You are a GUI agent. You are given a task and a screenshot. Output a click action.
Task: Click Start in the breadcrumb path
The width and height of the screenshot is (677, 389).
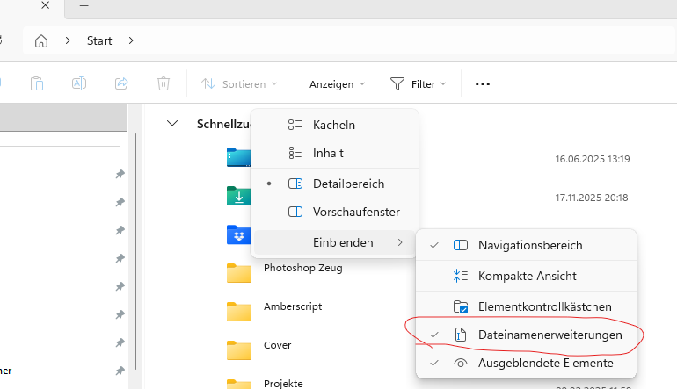click(x=99, y=40)
